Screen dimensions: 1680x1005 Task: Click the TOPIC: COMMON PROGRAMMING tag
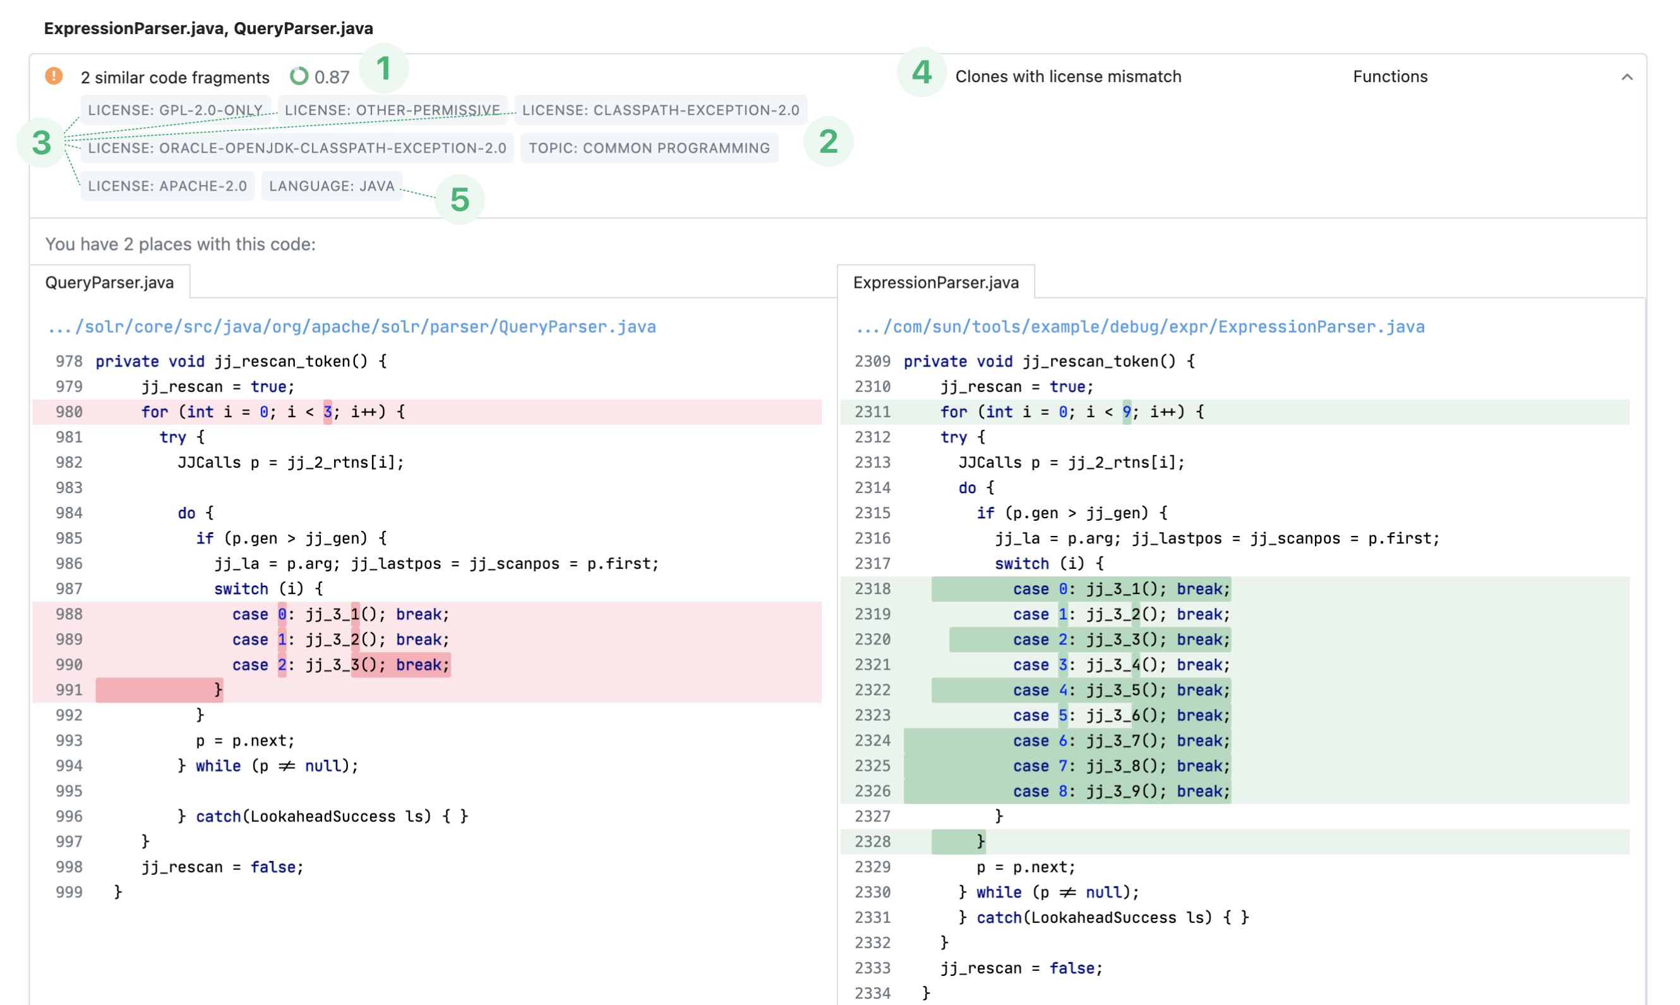pyautogui.click(x=648, y=148)
